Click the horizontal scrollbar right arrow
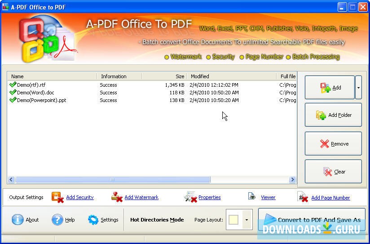The image size is (370, 244). pyautogui.click(x=292, y=179)
